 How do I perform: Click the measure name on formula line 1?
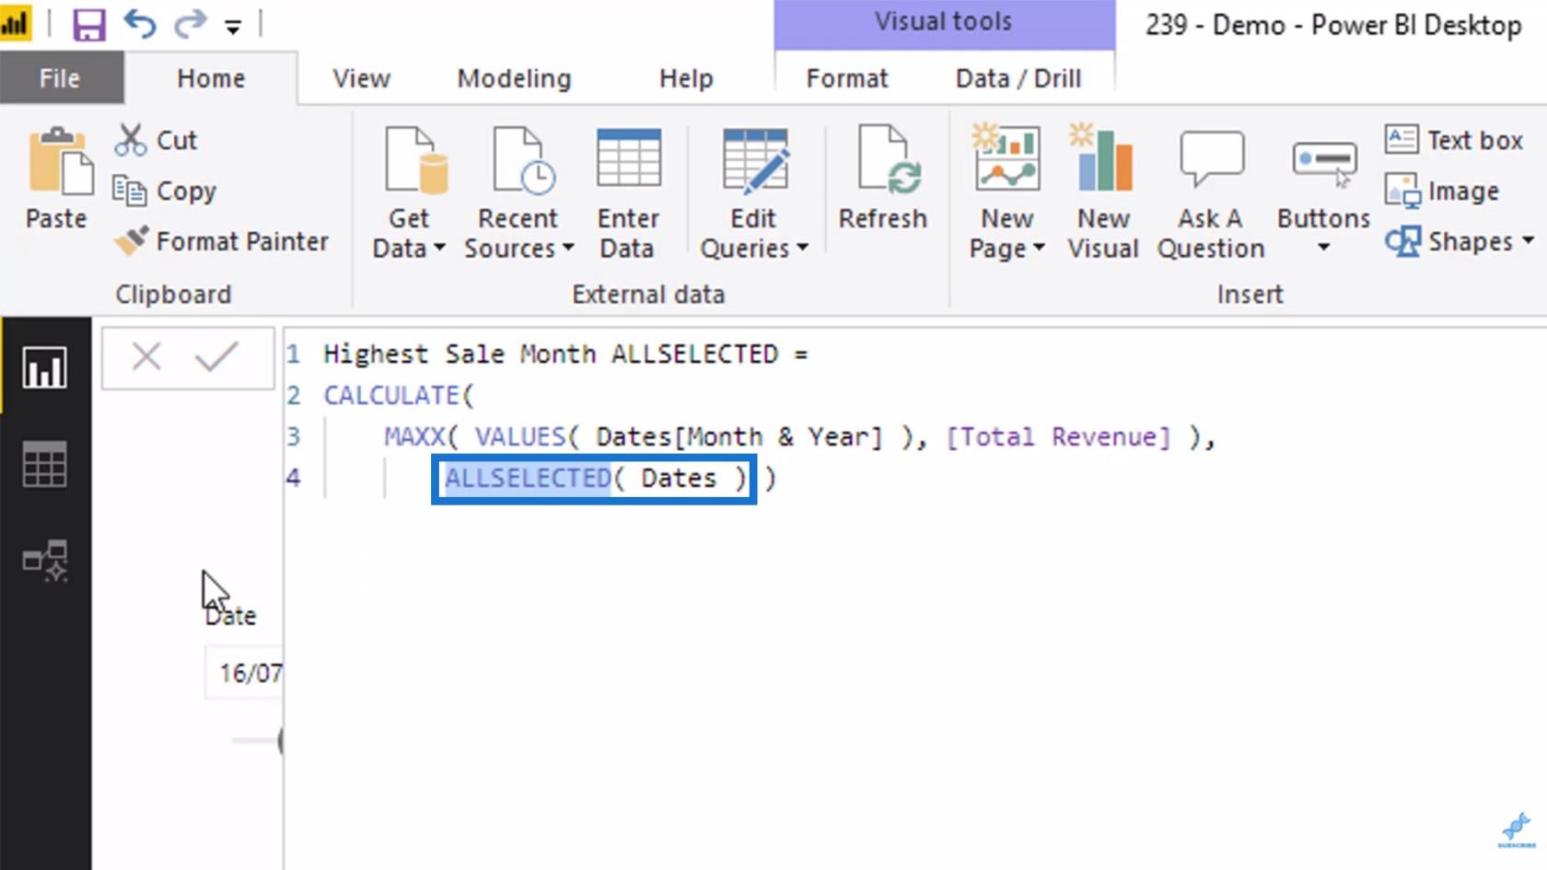[x=551, y=354]
